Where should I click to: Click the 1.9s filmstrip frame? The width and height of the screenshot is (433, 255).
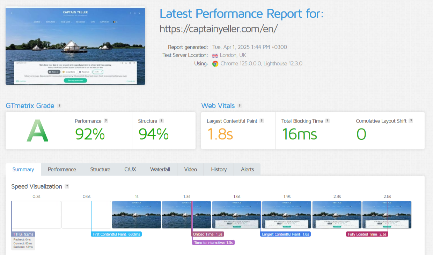[287, 215]
